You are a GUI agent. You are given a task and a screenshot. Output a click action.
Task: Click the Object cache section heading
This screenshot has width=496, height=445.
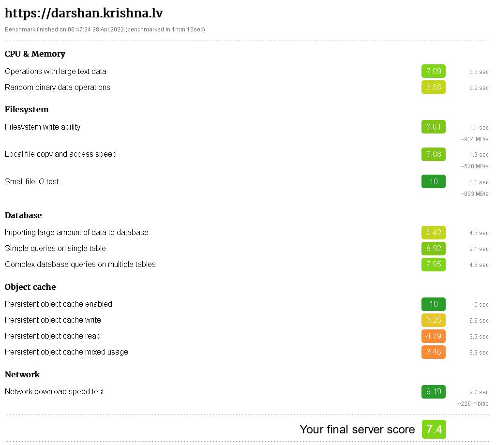tap(30, 287)
